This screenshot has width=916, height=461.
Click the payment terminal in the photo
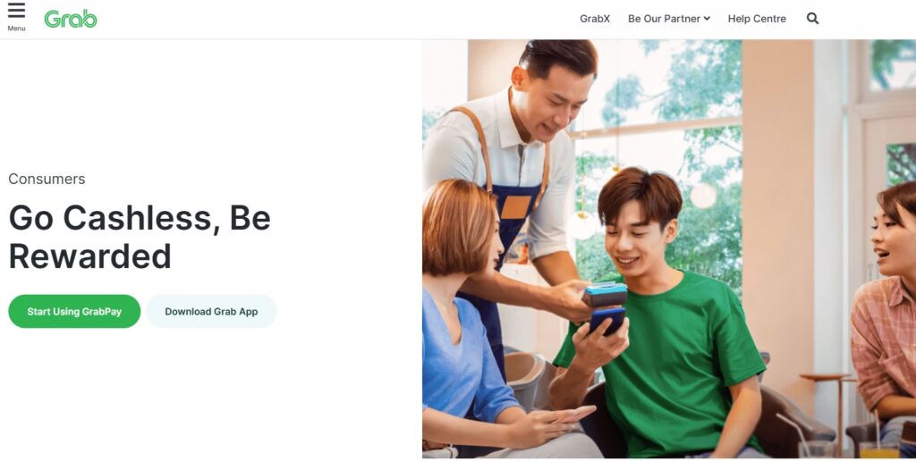click(x=605, y=295)
